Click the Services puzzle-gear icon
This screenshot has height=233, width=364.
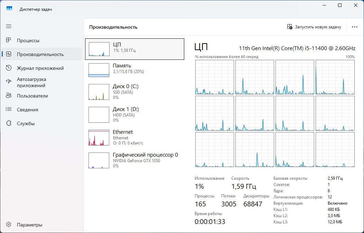coord(9,123)
